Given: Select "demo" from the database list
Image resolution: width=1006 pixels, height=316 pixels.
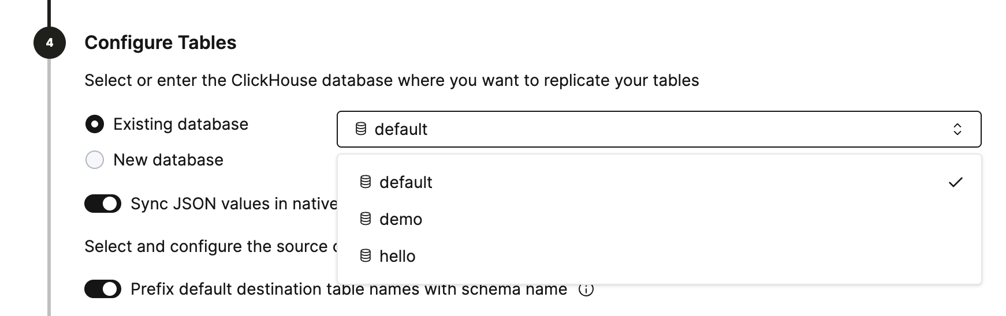Looking at the screenshot, I should click(x=401, y=219).
